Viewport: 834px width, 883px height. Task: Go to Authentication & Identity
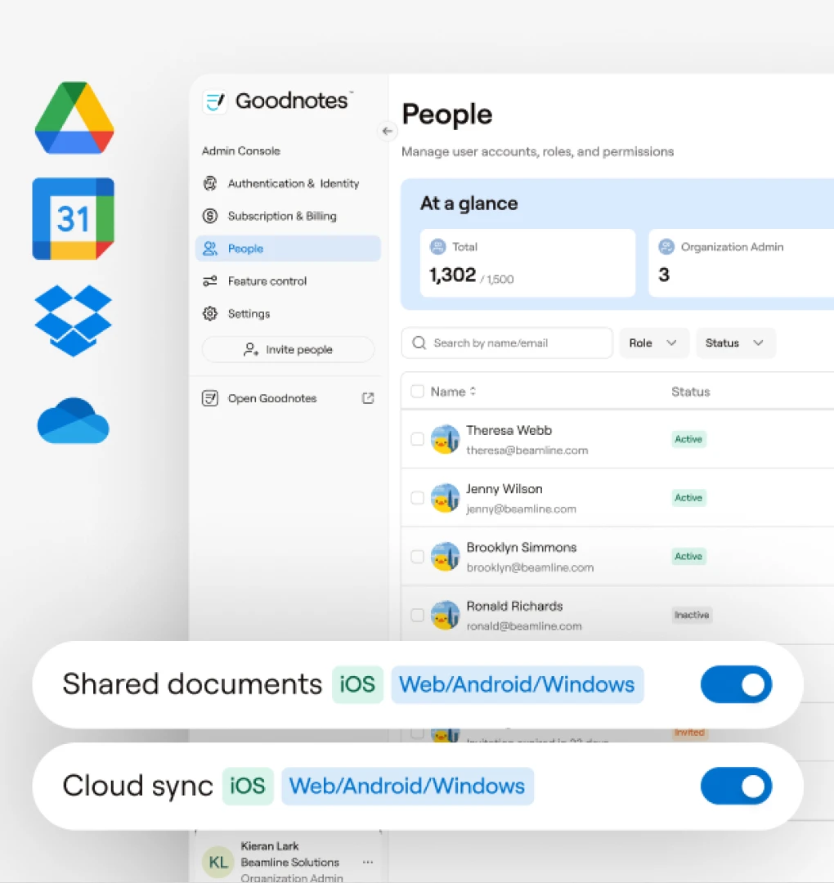pyautogui.click(x=289, y=184)
